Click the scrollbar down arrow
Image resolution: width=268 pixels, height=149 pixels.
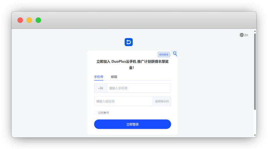tap(255, 135)
